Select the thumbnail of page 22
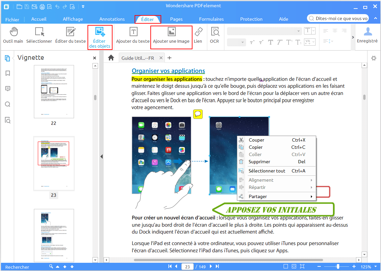This screenshot has width=381, height=271. pyautogui.click(x=54, y=91)
